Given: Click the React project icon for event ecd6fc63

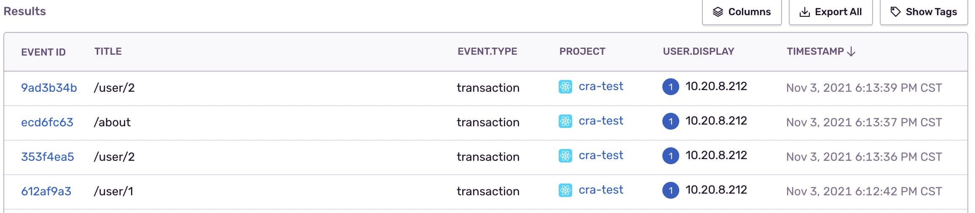Looking at the screenshot, I should (x=565, y=121).
